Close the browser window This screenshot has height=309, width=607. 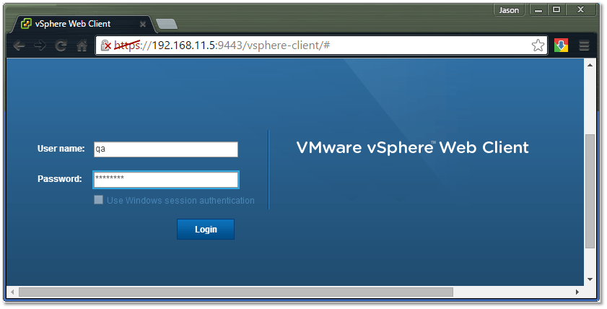[x=580, y=10]
